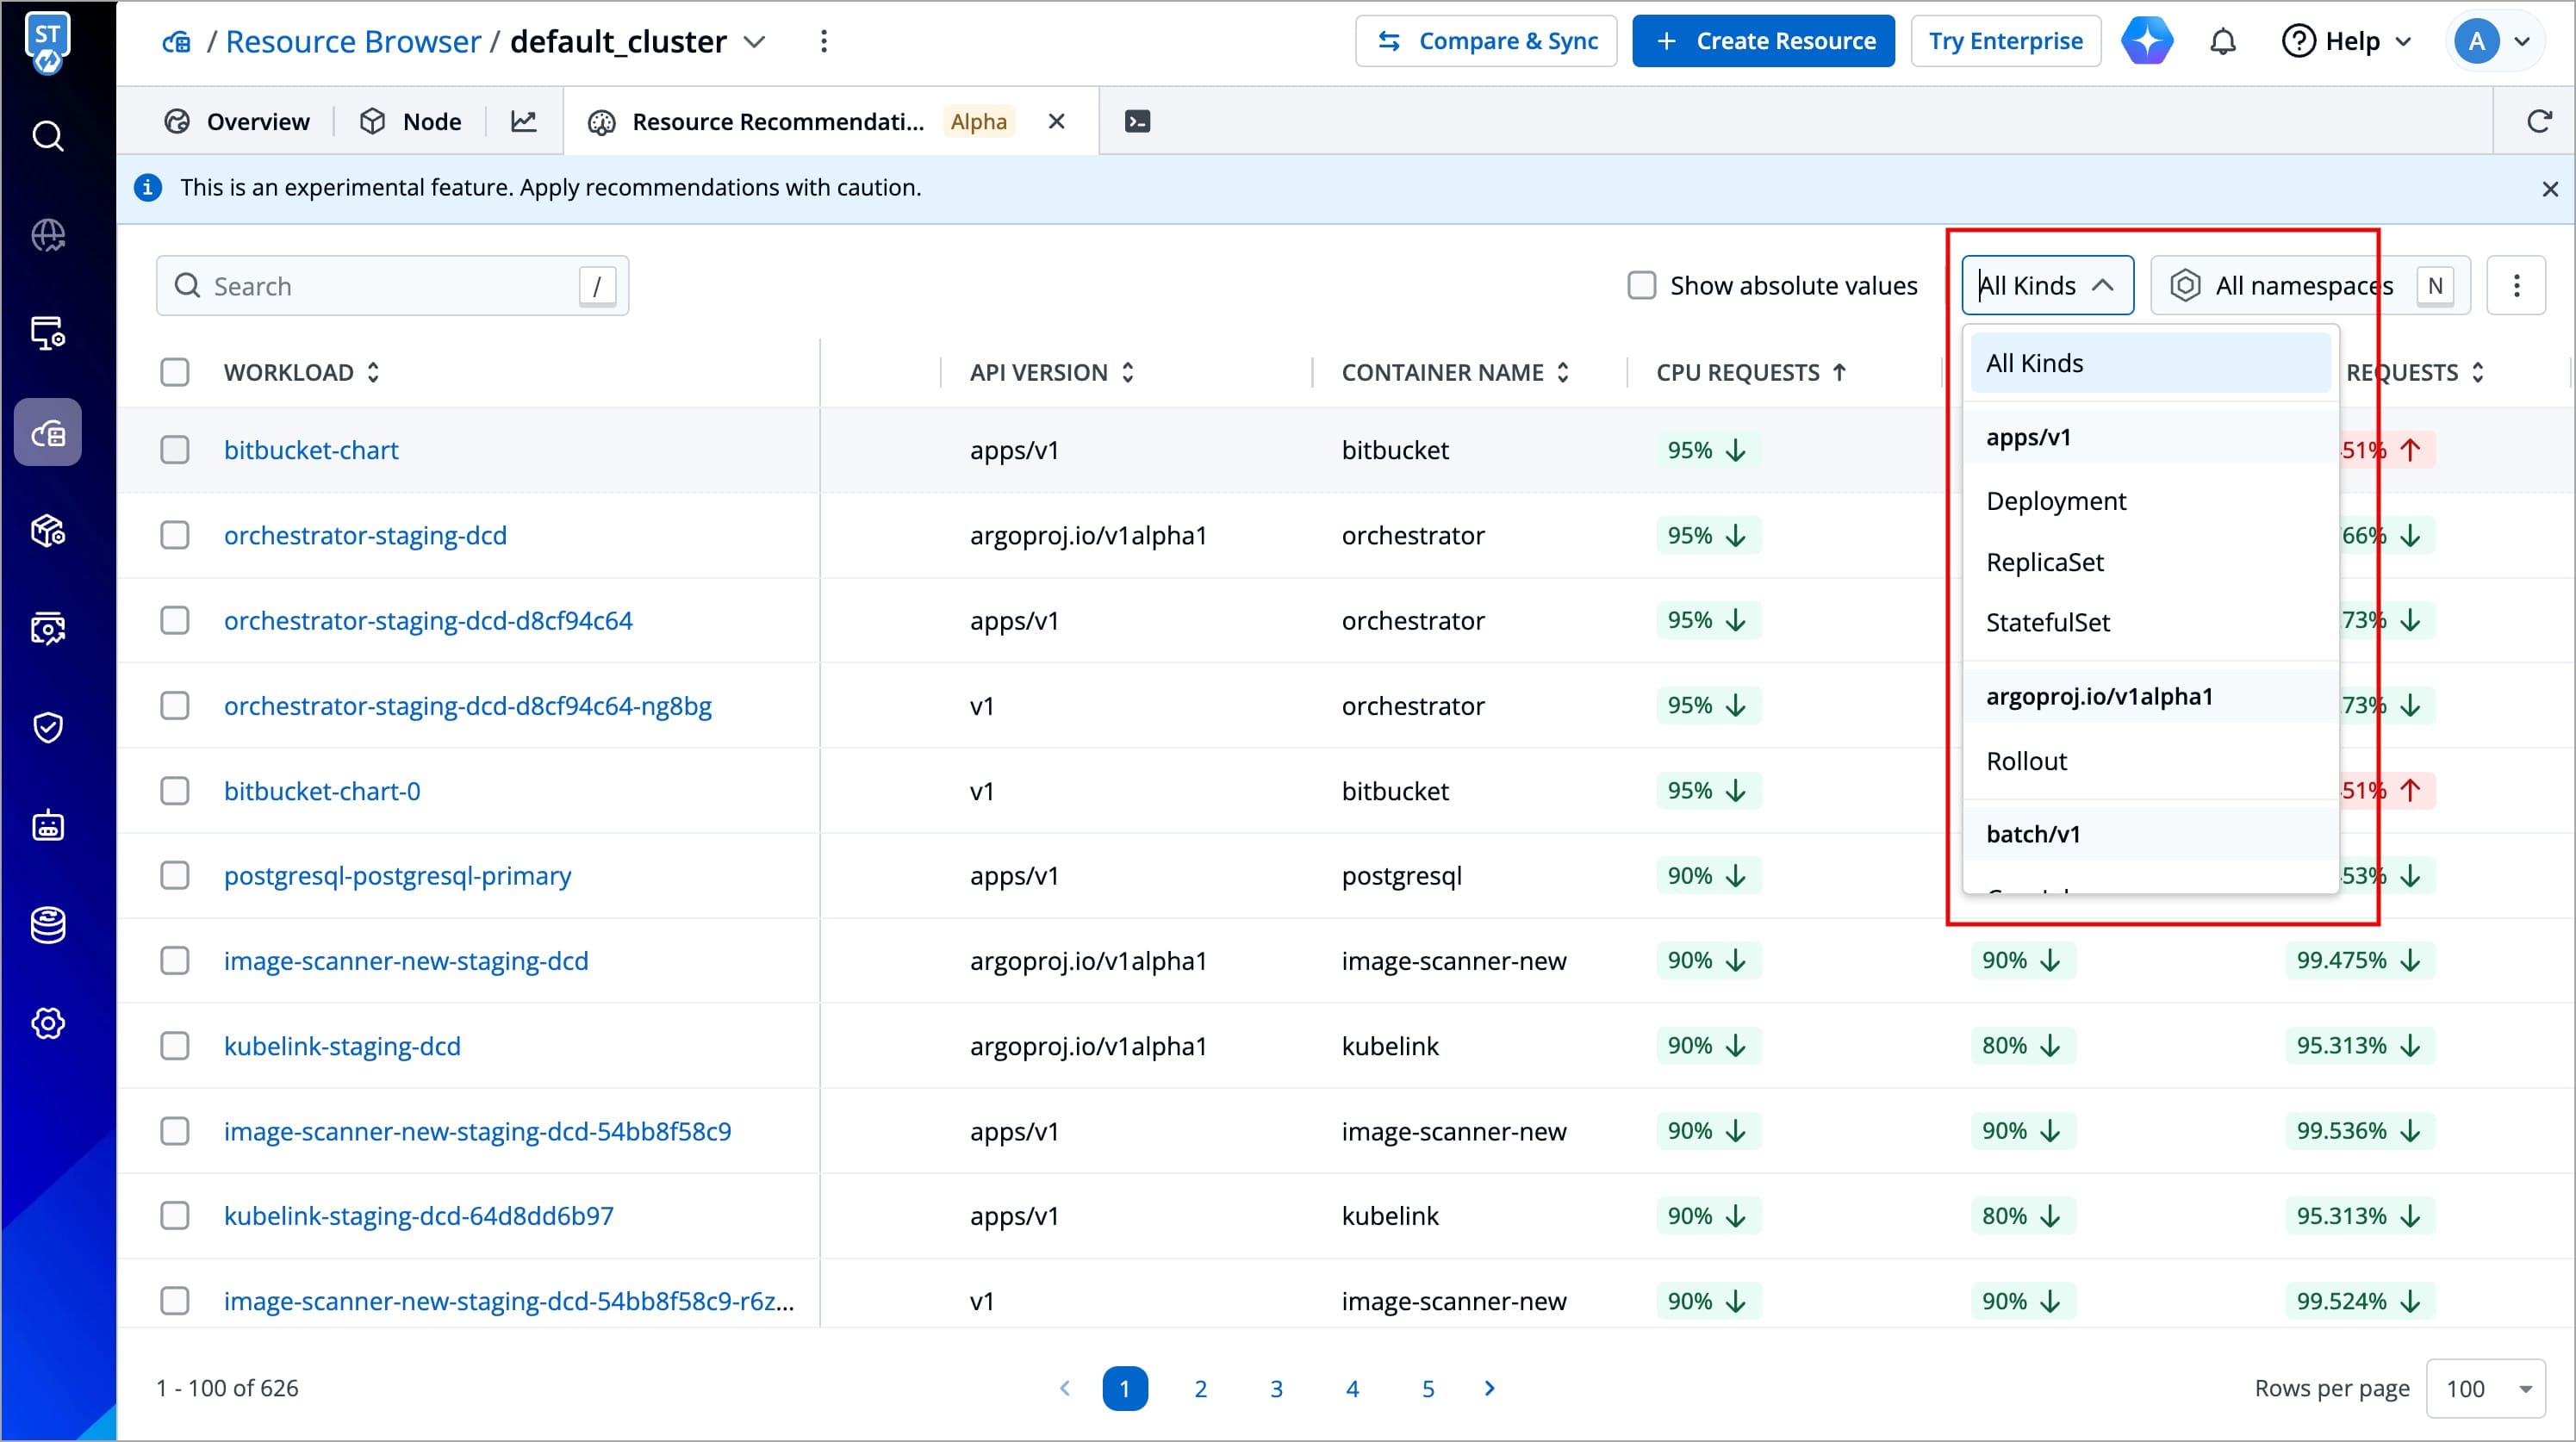Expand the default_cluster selector chevron
The image size is (2576, 1442).
click(x=755, y=41)
